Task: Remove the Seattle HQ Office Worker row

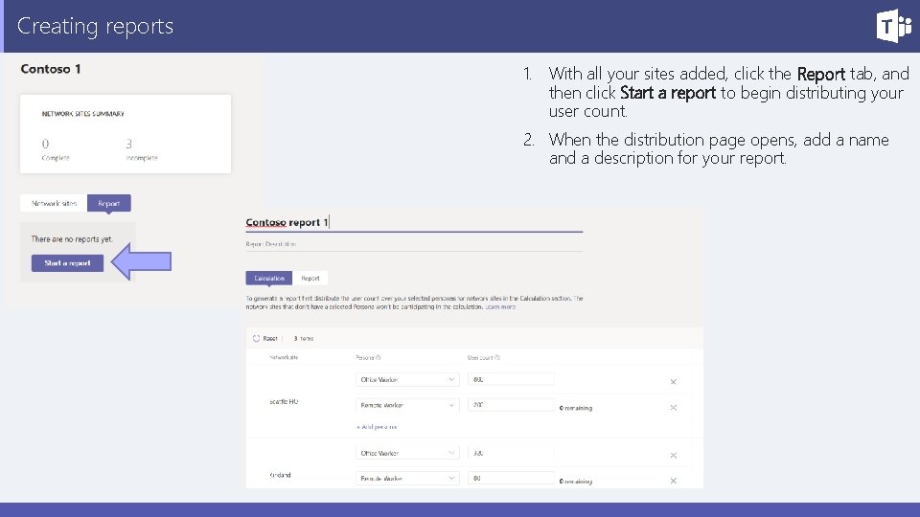Action: click(x=673, y=382)
